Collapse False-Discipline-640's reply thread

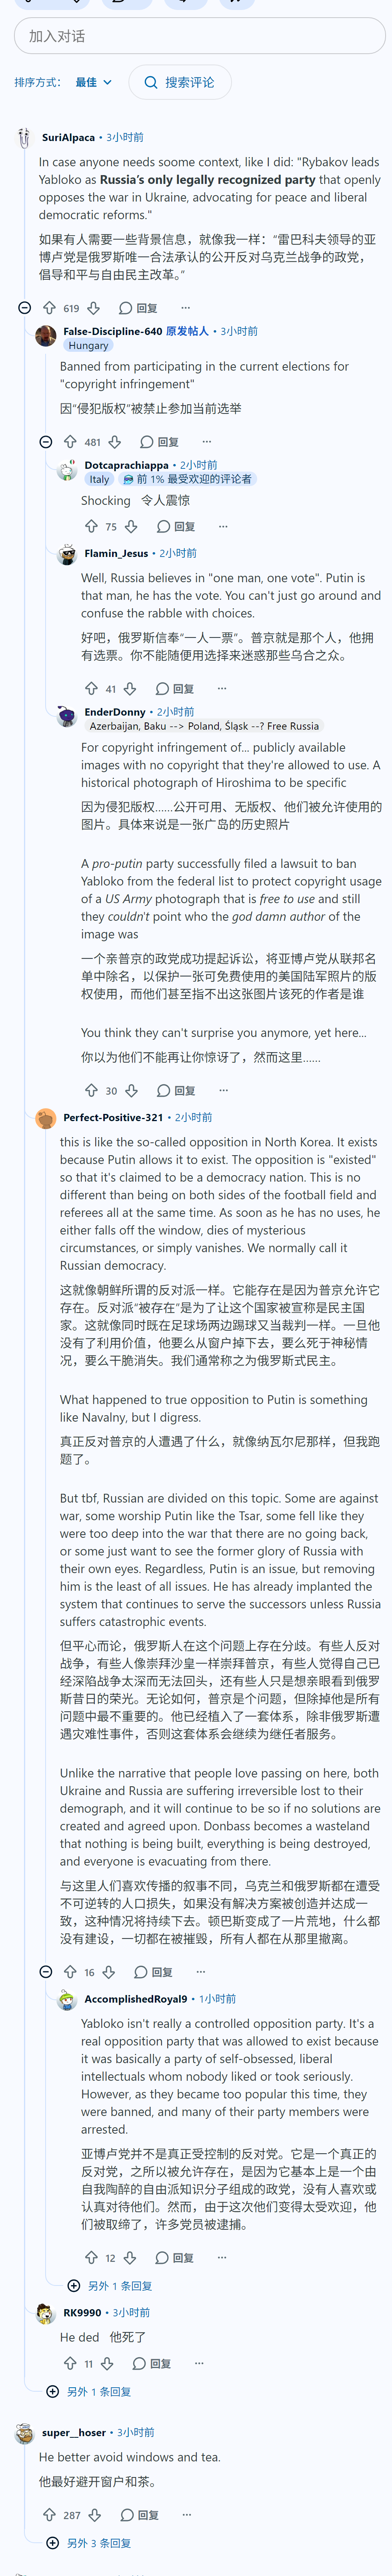(46, 441)
